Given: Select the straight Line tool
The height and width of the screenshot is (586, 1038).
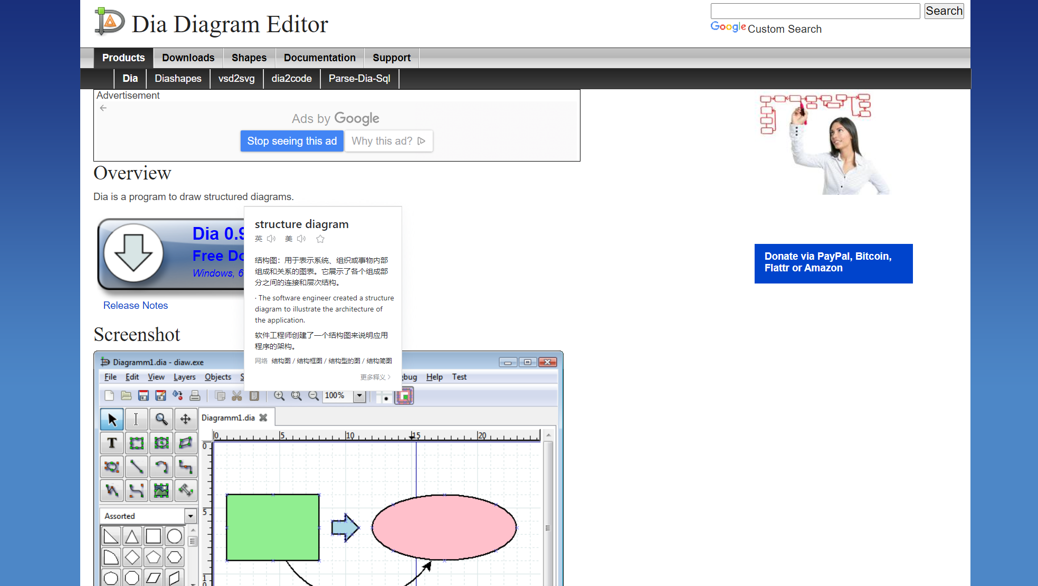Looking at the screenshot, I should pyautogui.click(x=136, y=467).
